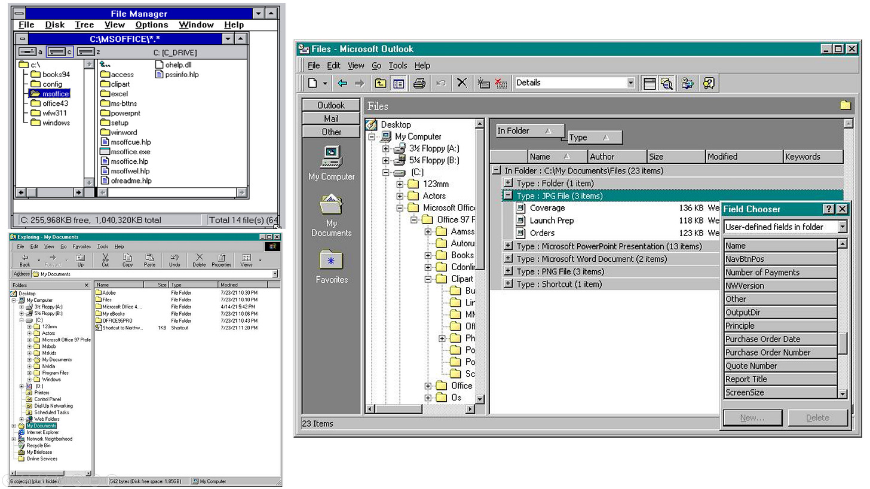Open the Explorer Address bar dropdown

pos(275,274)
